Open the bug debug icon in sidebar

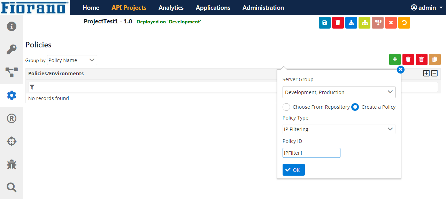click(x=11, y=164)
